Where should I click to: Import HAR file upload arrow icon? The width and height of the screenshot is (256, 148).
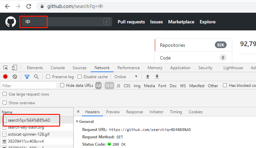pos(148,77)
